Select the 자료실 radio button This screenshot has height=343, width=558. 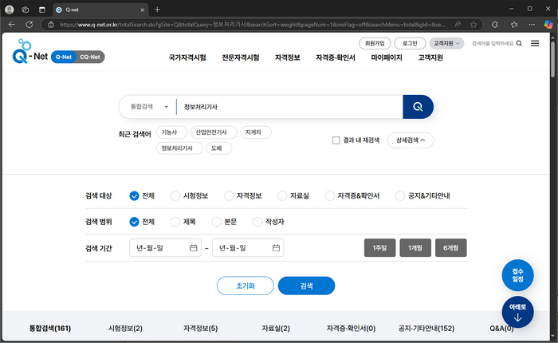pyautogui.click(x=282, y=196)
